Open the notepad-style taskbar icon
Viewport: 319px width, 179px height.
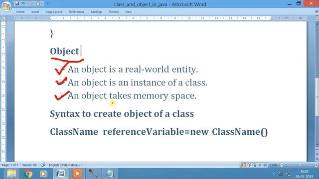(x=110, y=174)
